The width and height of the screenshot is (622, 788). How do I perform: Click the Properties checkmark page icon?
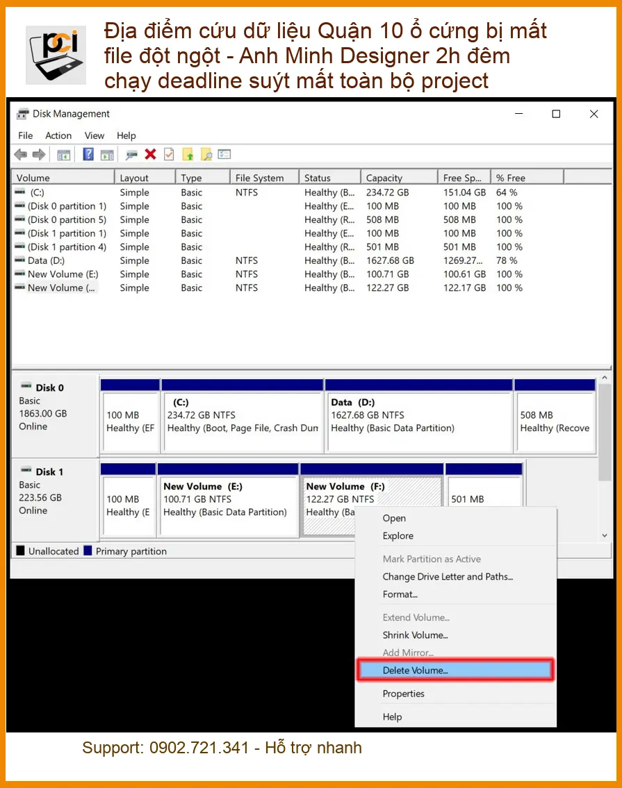[169, 154]
